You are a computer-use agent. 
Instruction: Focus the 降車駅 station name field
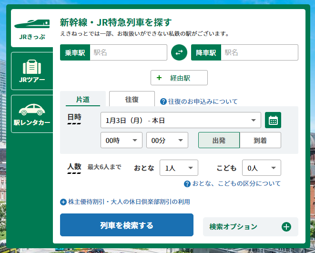260,52
